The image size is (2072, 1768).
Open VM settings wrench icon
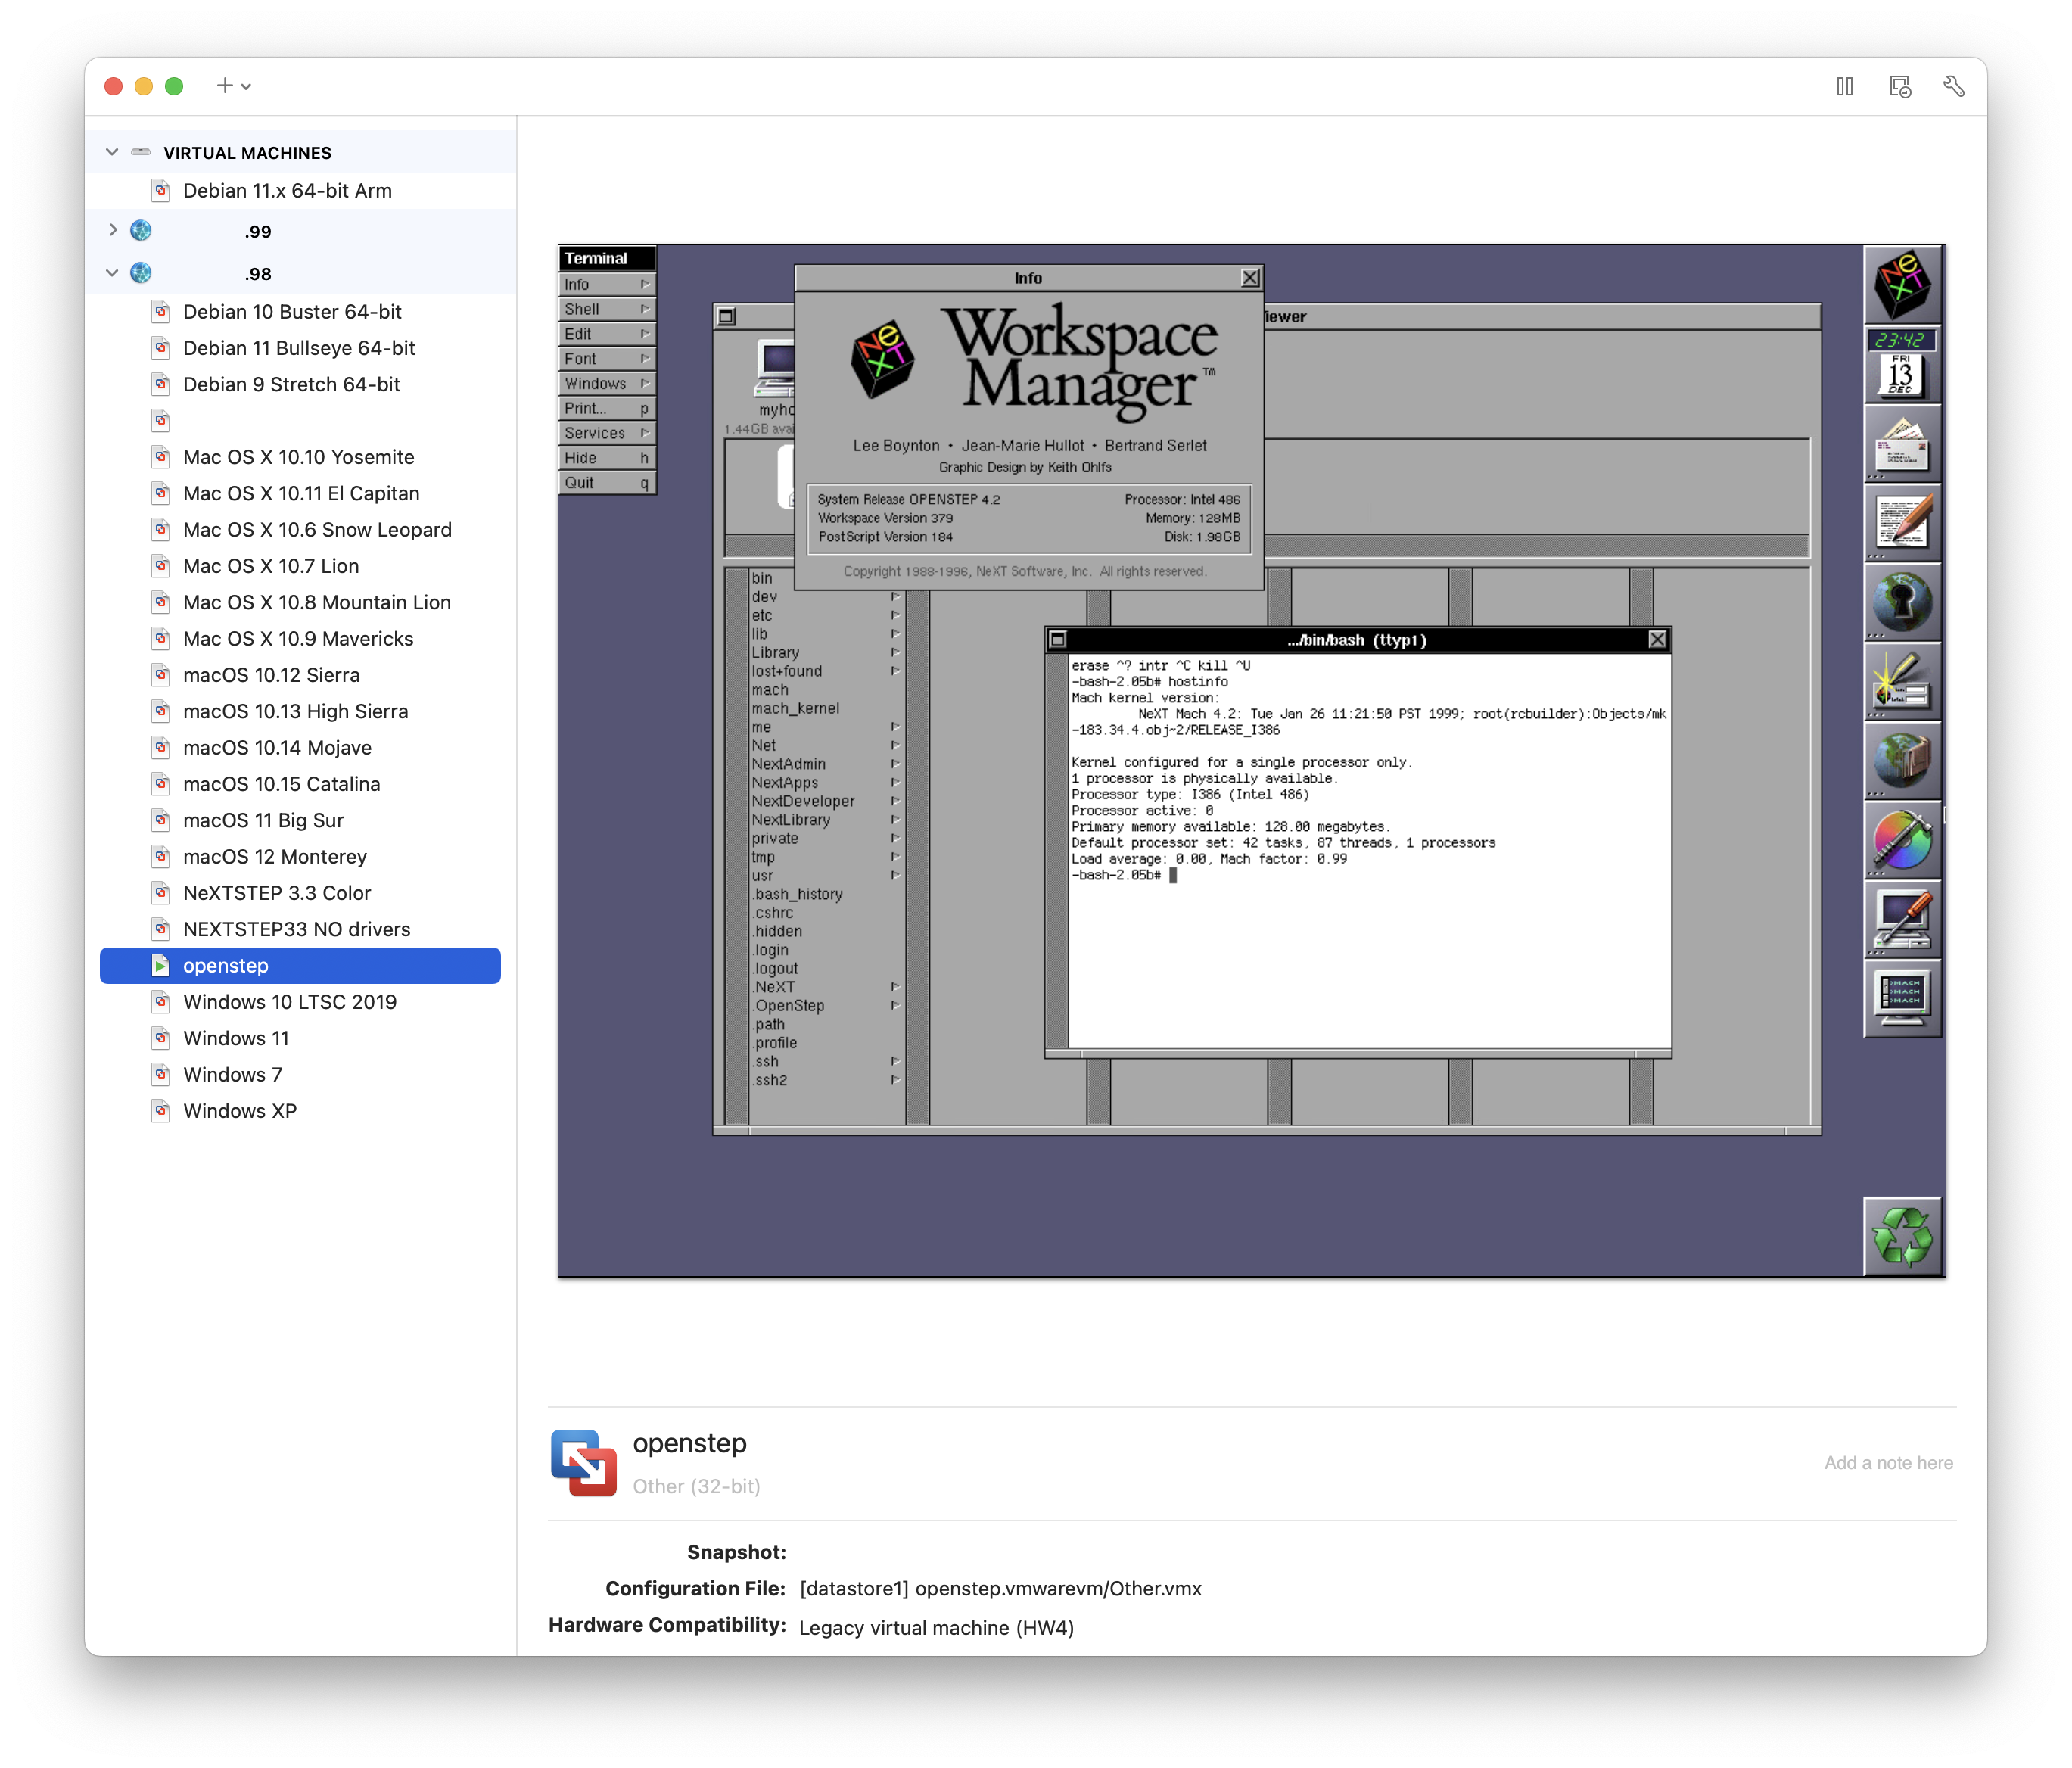coord(1953,87)
